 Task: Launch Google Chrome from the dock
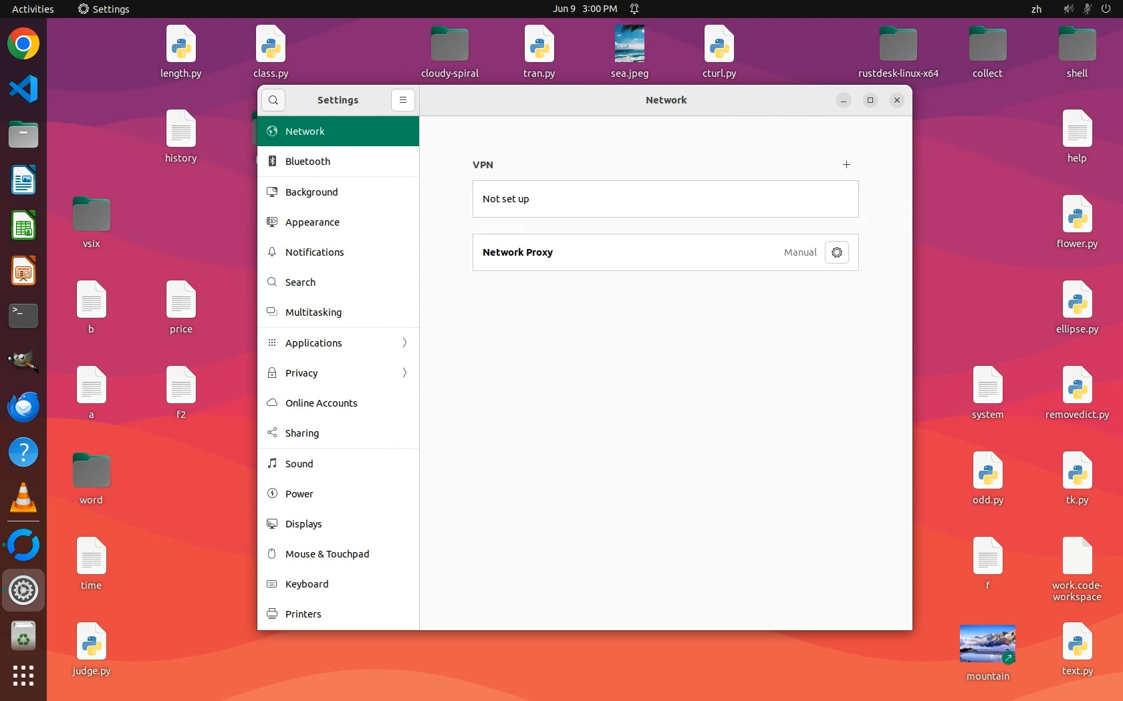pyautogui.click(x=23, y=45)
